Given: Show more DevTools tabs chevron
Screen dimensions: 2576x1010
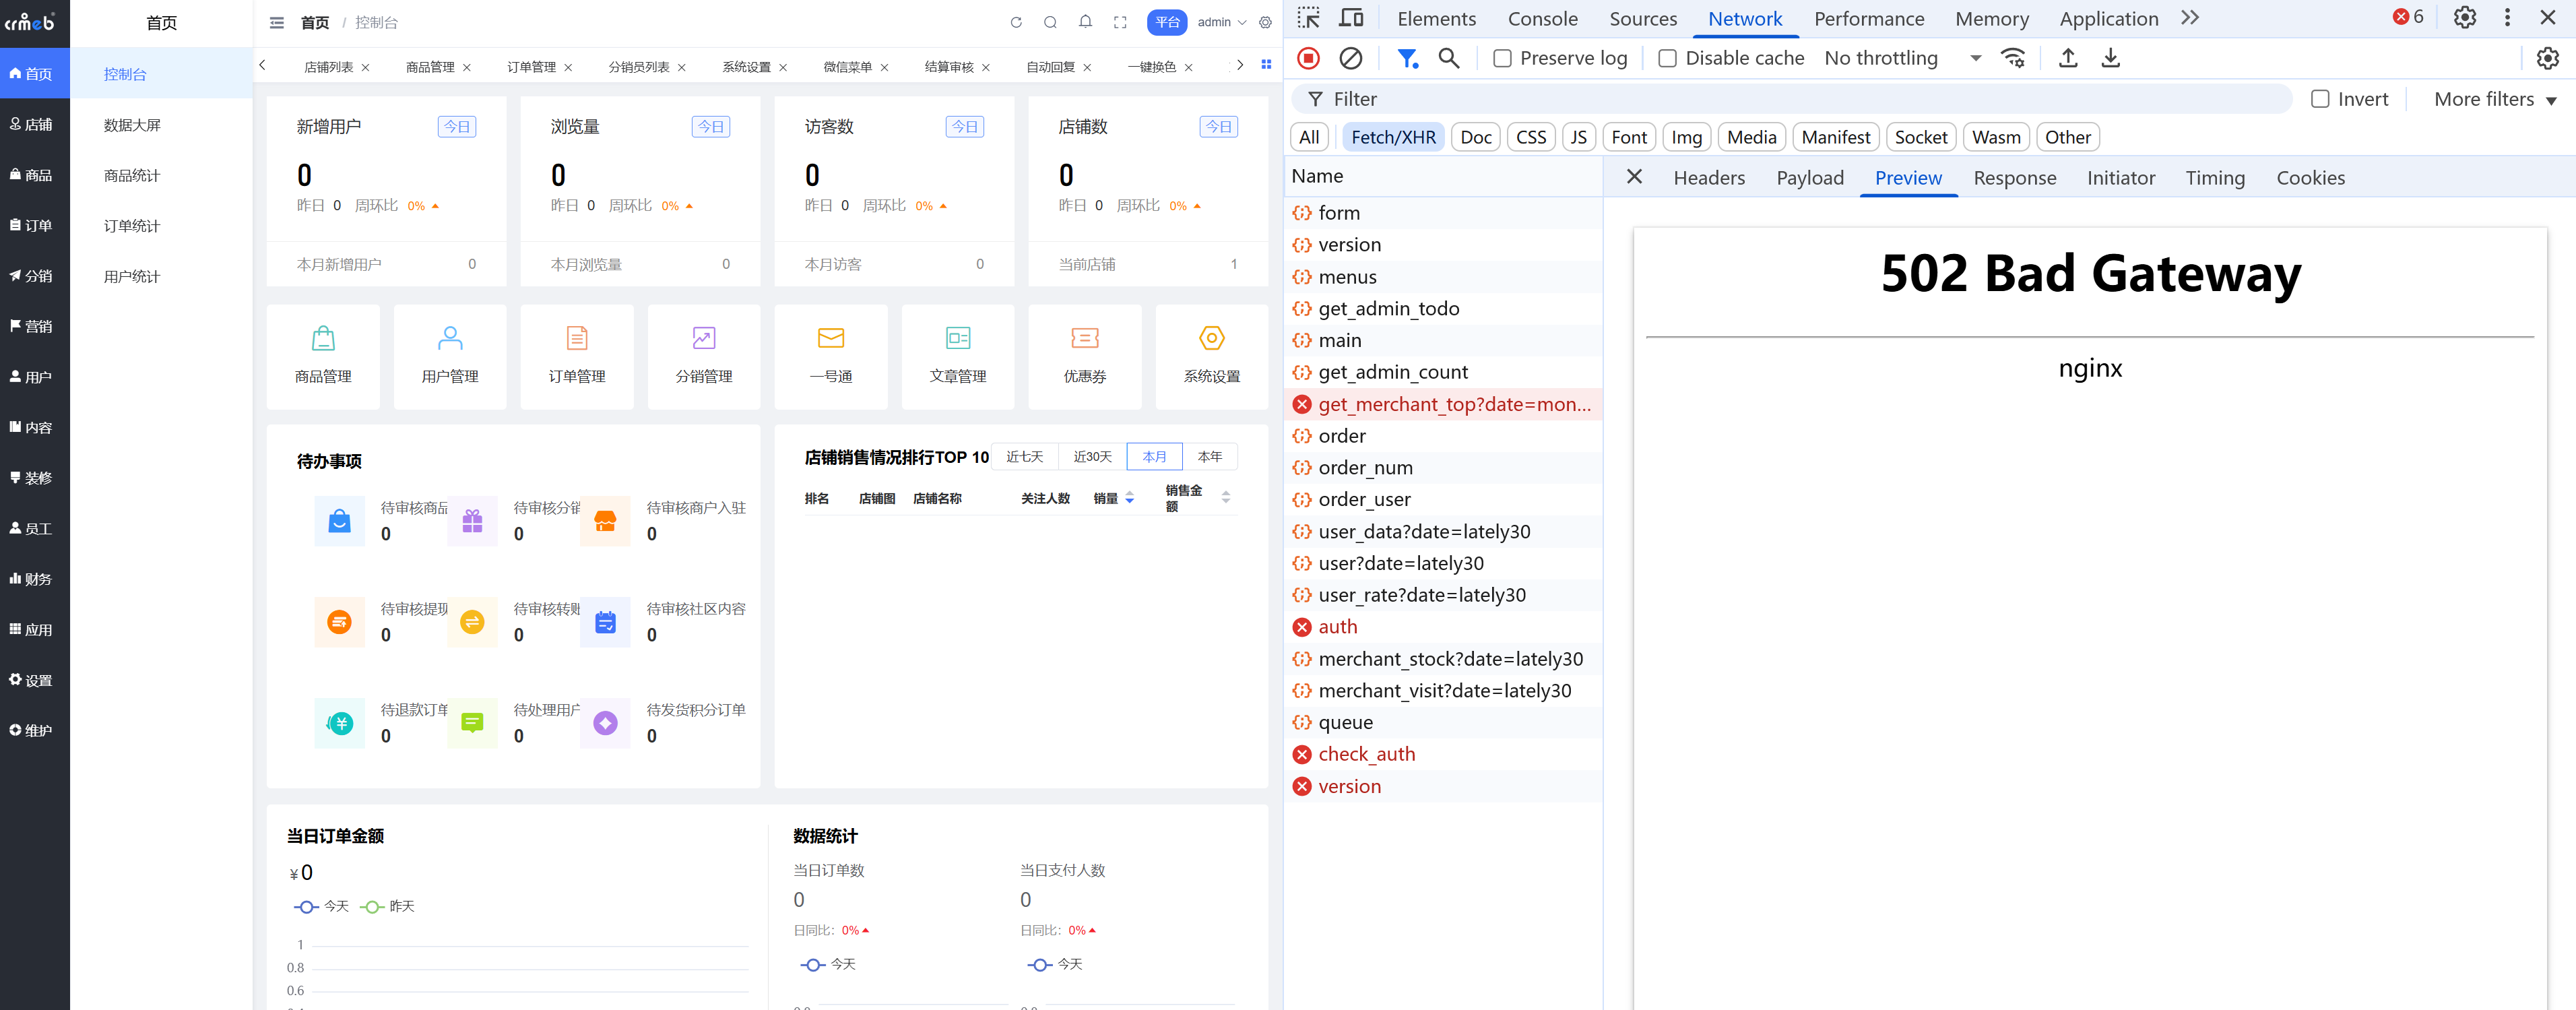Looking at the screenshot, I should click(x=2190, y=18).
